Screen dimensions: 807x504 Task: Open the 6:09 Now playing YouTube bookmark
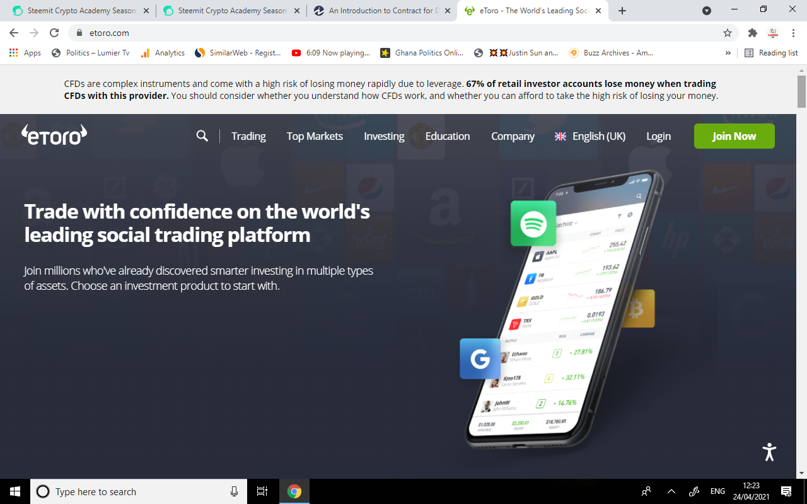click(331, 53)
